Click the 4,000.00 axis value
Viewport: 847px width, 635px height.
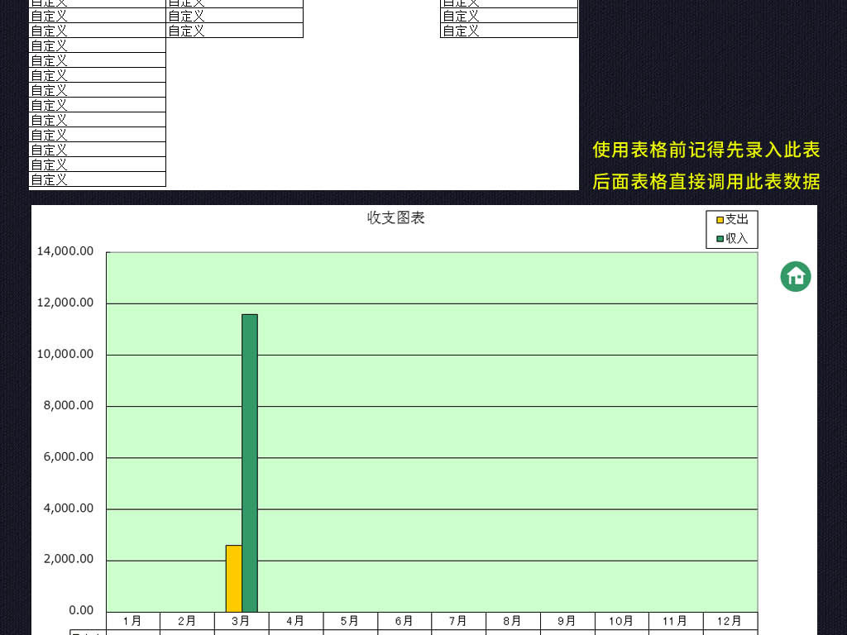tap(69, 508)
